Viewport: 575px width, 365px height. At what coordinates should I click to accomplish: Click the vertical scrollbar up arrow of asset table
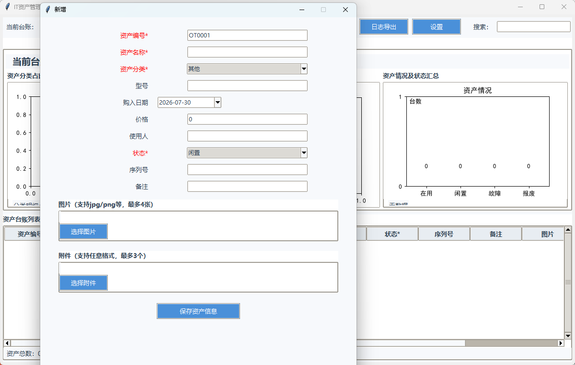tap(568, 230)
